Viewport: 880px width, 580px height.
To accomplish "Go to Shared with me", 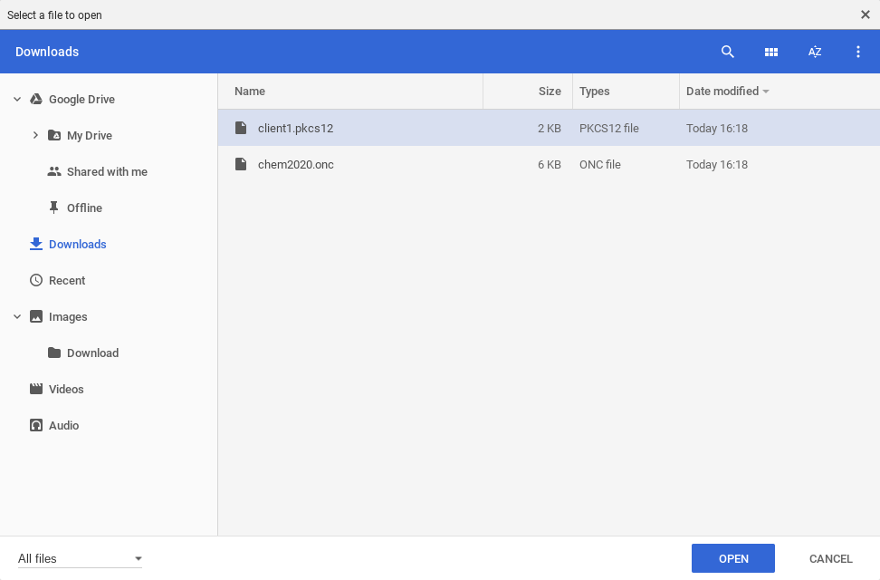I will tap(107, 171).
